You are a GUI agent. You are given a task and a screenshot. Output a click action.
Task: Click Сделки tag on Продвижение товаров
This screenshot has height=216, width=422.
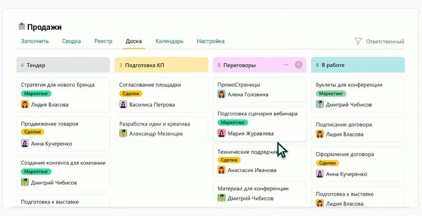coord(32,132)
